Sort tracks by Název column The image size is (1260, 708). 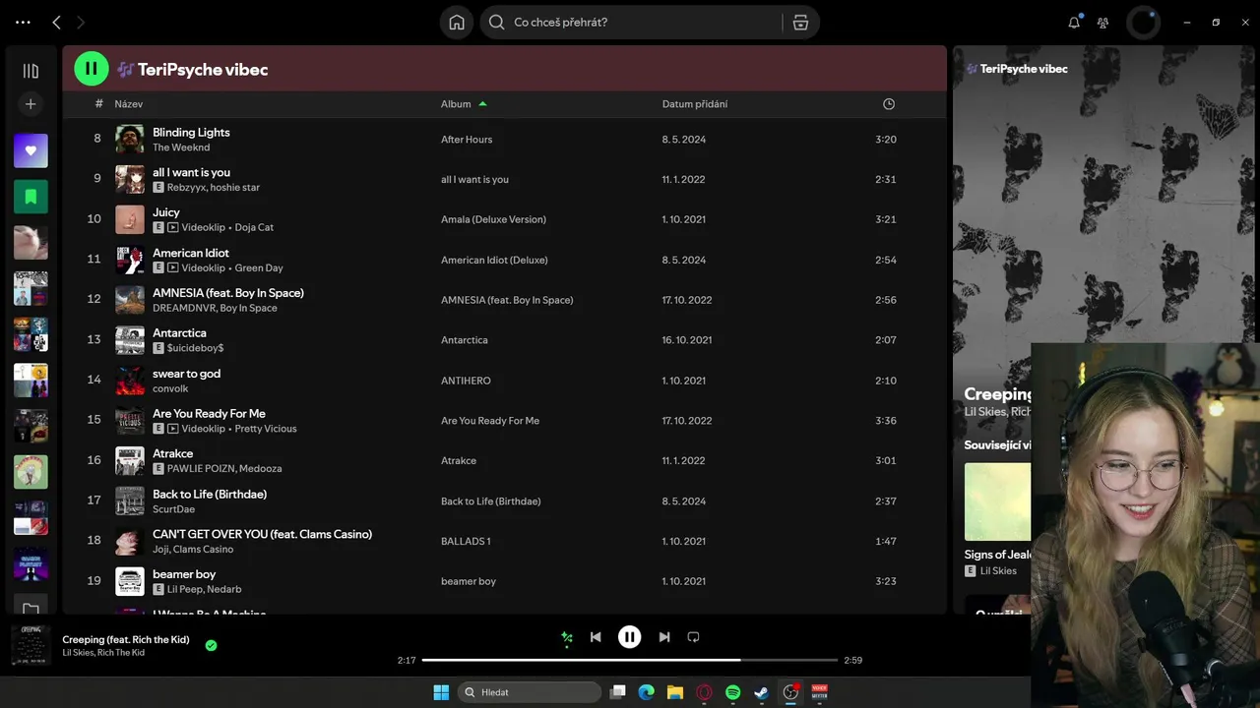(129, 104)
